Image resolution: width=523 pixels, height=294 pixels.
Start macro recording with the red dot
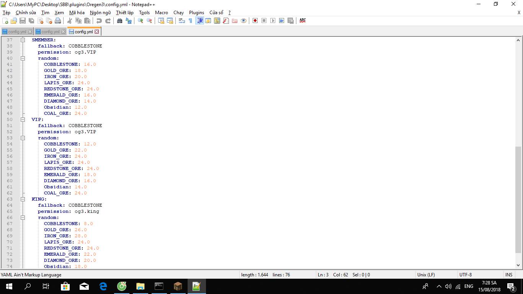[255, 21]
